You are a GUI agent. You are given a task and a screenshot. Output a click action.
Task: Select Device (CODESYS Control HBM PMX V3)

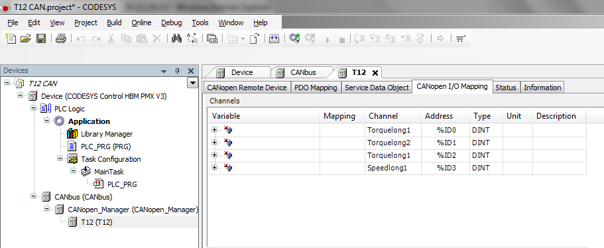pos(103,96)
